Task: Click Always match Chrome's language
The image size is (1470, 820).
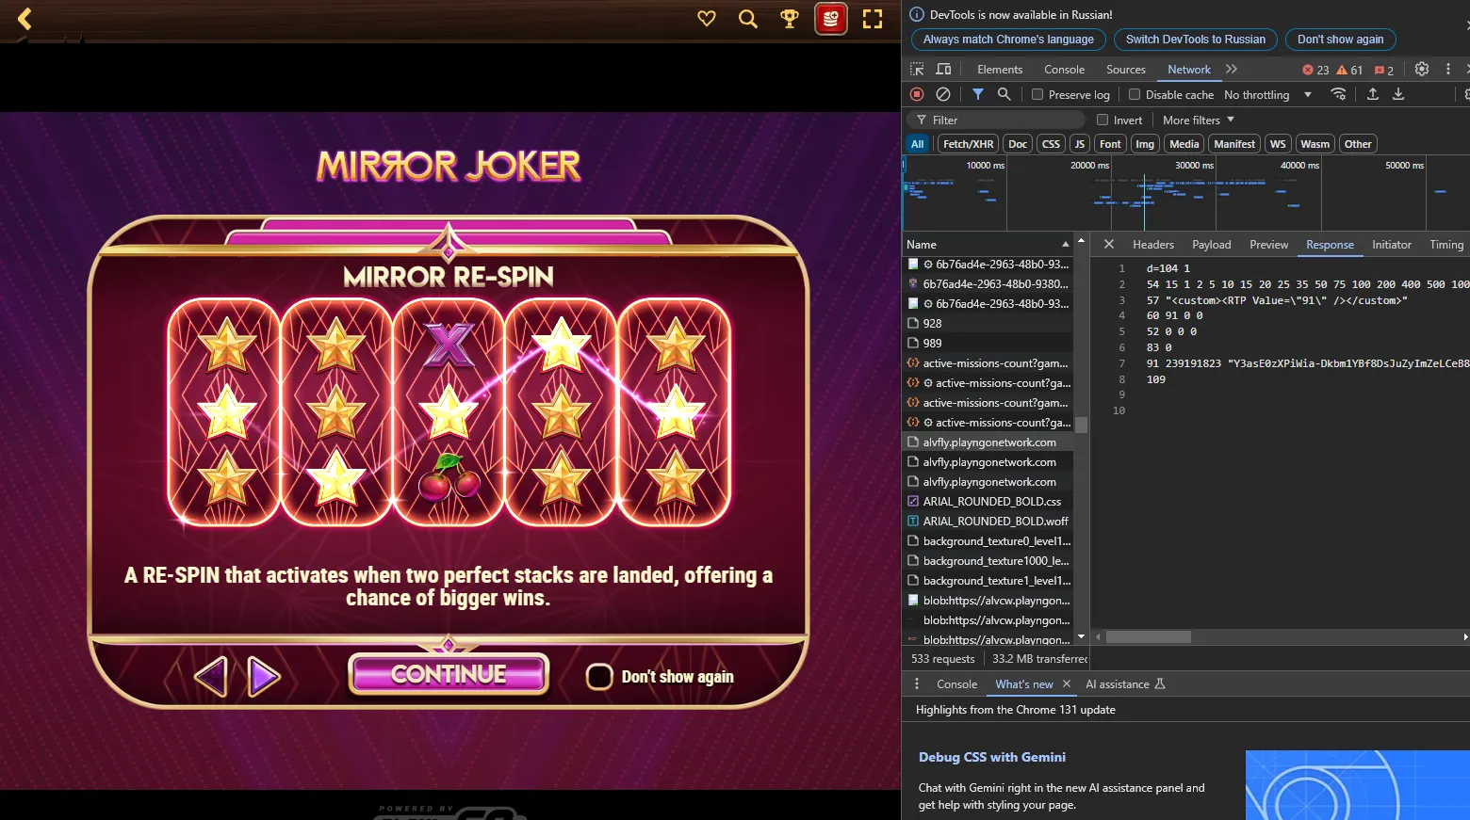Action: 1008,40
